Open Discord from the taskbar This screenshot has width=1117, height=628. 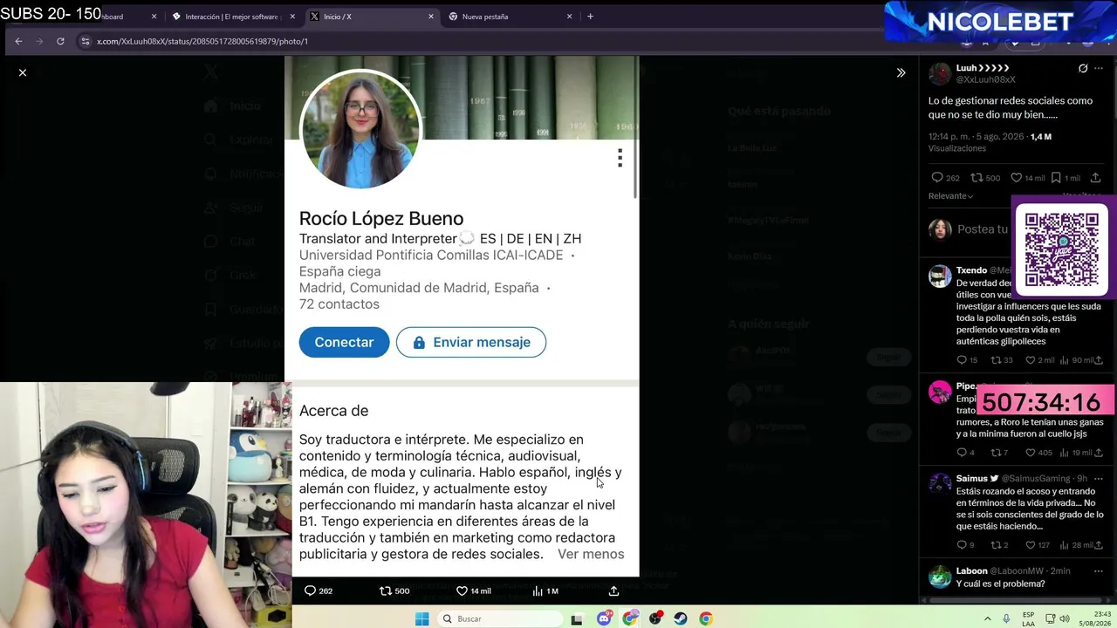[x=604, y=618]
